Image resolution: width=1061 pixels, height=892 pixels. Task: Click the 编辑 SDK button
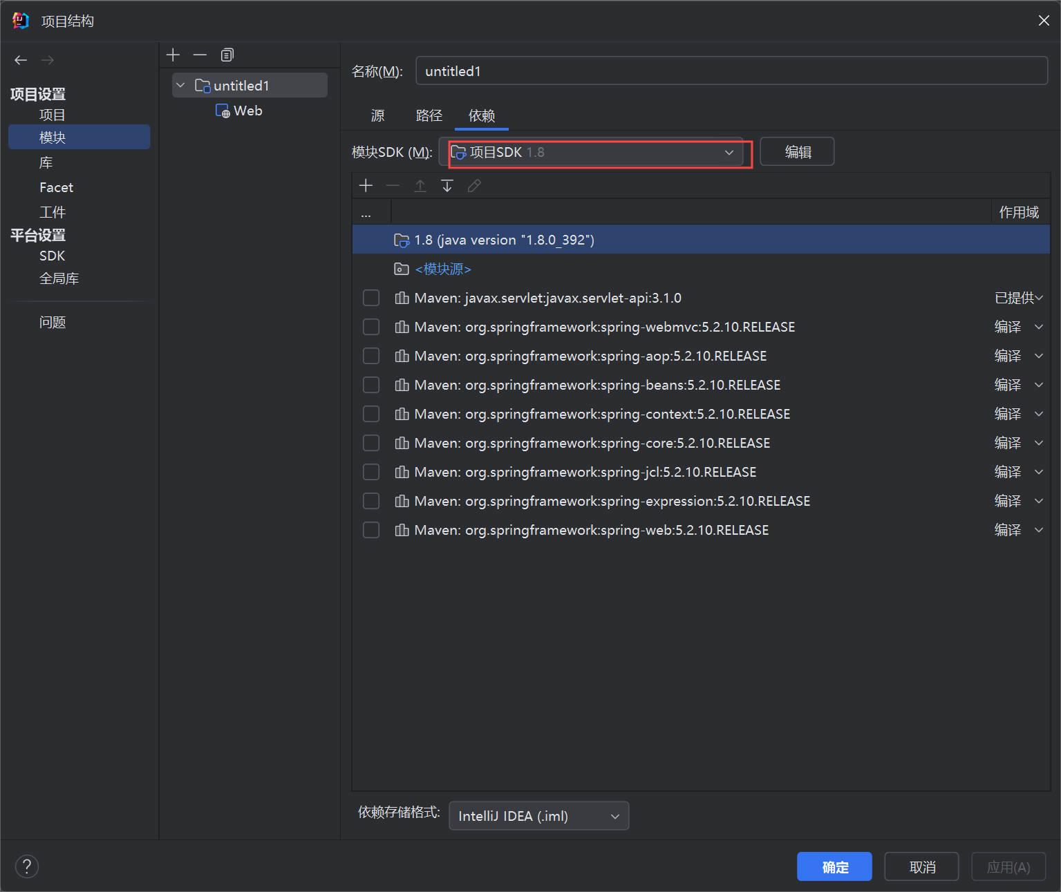798,152
